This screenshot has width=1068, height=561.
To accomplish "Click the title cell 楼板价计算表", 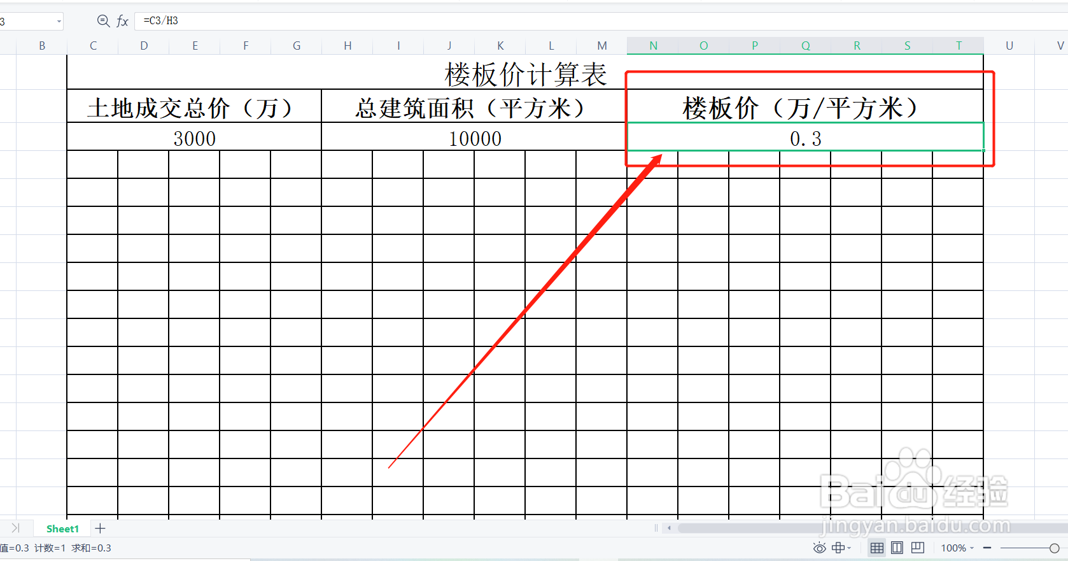I will click(x=525, y=73).
